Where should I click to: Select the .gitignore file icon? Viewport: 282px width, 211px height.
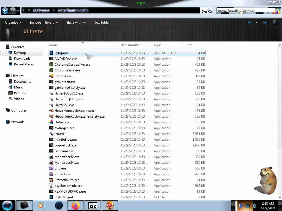(51, 53)
